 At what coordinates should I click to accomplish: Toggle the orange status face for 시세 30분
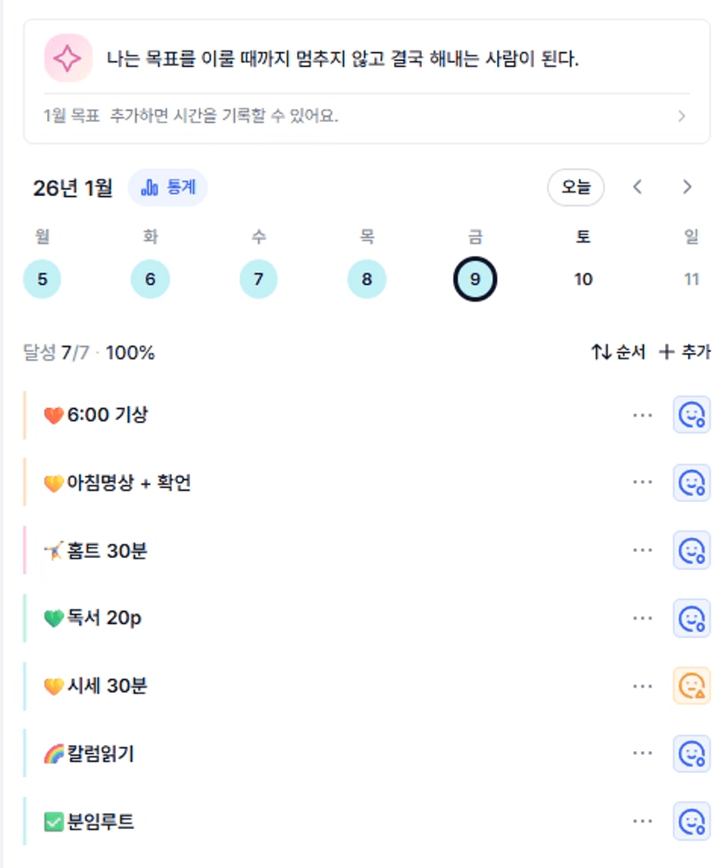tap(691, 686)
